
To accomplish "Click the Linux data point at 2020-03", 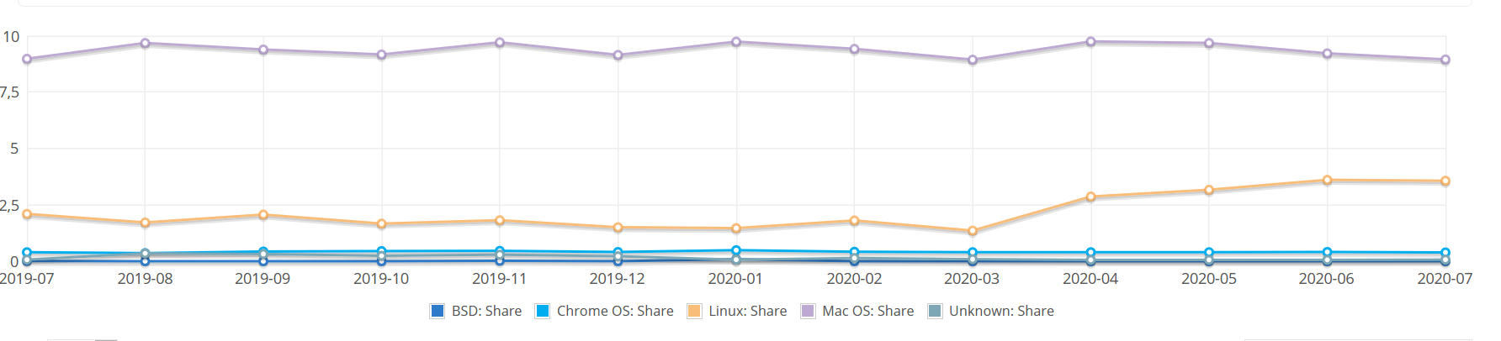I will 973,231.
